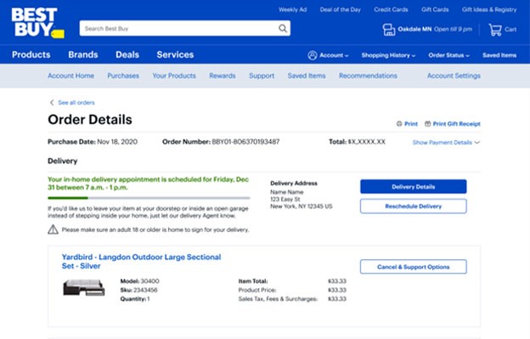The width and height of the screenshot is (530, 339).
Task: Click the shopping cart icon
Action: [x=495, y=30]
